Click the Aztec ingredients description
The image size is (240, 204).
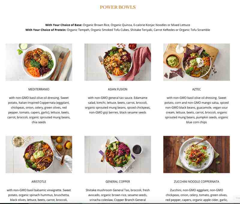point(196,110)
